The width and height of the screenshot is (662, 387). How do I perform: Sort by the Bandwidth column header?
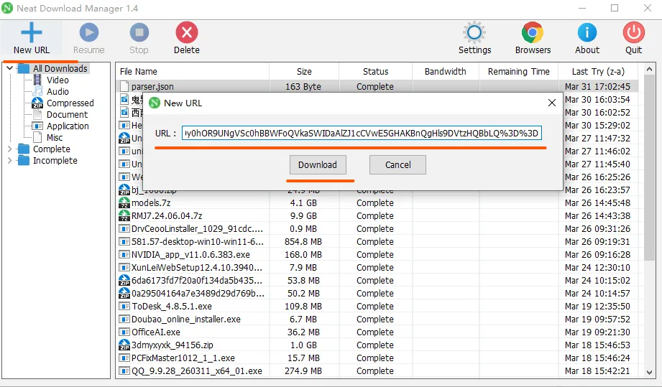coord(446,72)
